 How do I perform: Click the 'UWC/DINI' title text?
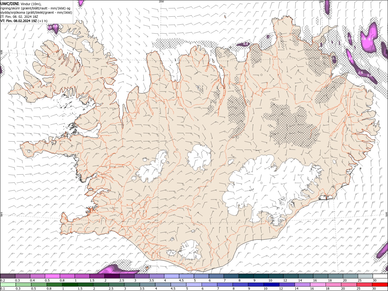point(10,4)
